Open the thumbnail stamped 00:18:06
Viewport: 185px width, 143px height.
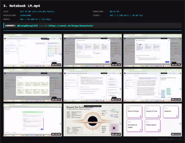pyautogui.click(x=33, y=120)
